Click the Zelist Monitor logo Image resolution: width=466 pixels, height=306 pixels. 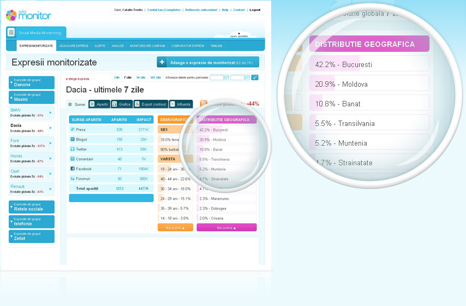(x=28, y=15)
